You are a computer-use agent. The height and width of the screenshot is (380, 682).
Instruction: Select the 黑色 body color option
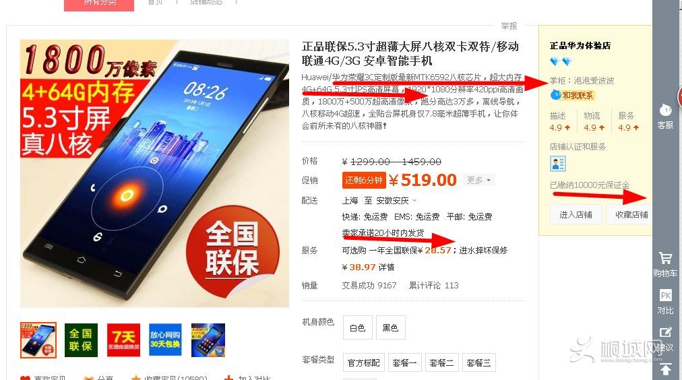tap(391, 327)
